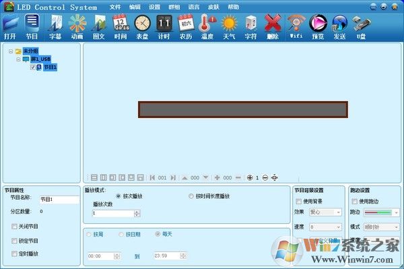This screenshot has height=269, width=404.
Task: Select the 按时间长度播放 radio button
Action: click(191, 196)
